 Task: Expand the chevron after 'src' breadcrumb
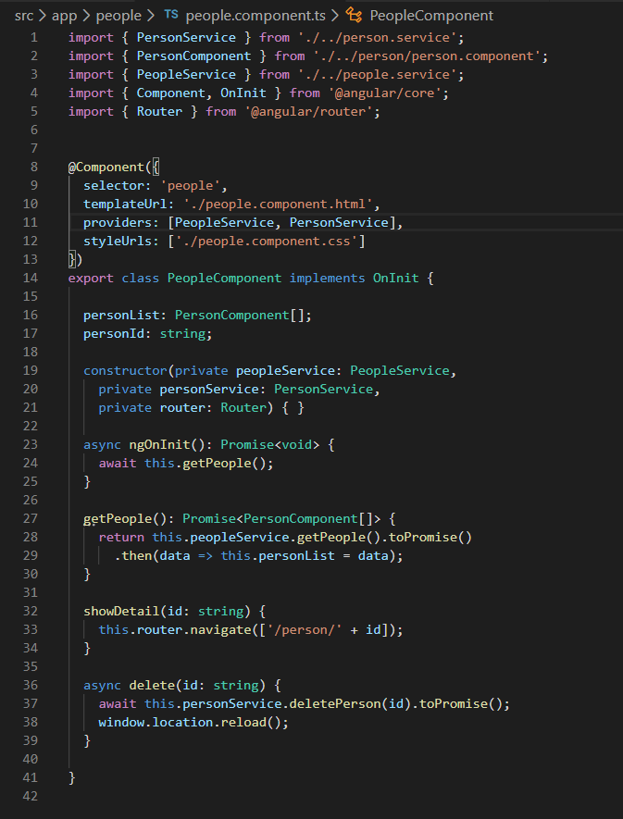click(43, 16)
